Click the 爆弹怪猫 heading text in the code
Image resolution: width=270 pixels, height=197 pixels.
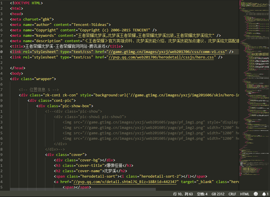pos(114,165)
